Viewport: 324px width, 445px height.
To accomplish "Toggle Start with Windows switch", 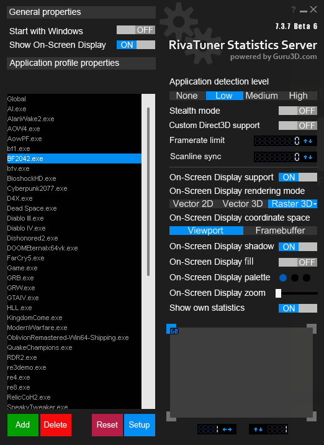I will click(136, 30).
